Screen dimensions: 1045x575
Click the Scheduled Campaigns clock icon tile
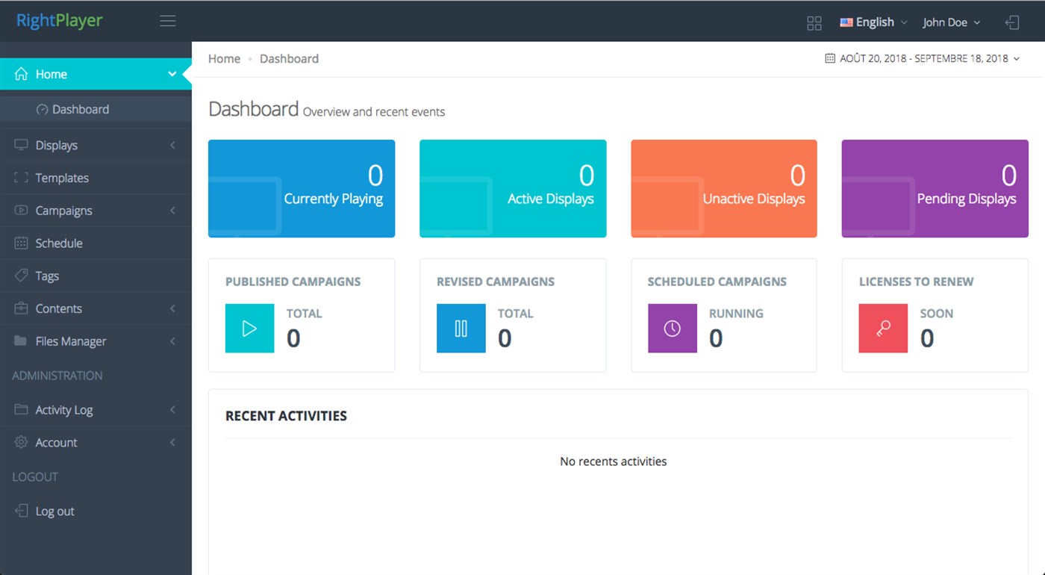pyautogui.click(x=672, y=328)
